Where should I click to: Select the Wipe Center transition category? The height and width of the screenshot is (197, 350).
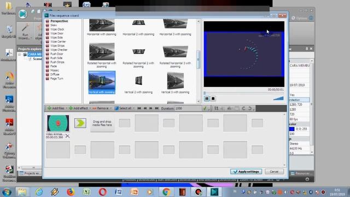point(58,42)
